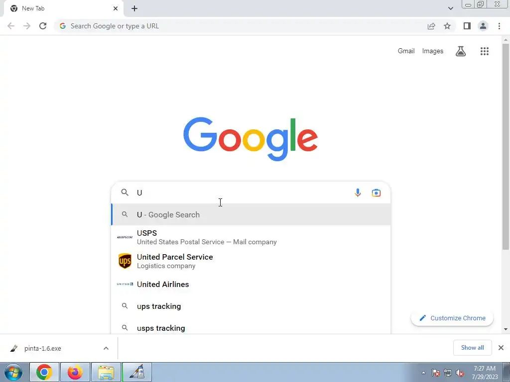
Task: Open the new tab plus button
Action: [134, 8]
